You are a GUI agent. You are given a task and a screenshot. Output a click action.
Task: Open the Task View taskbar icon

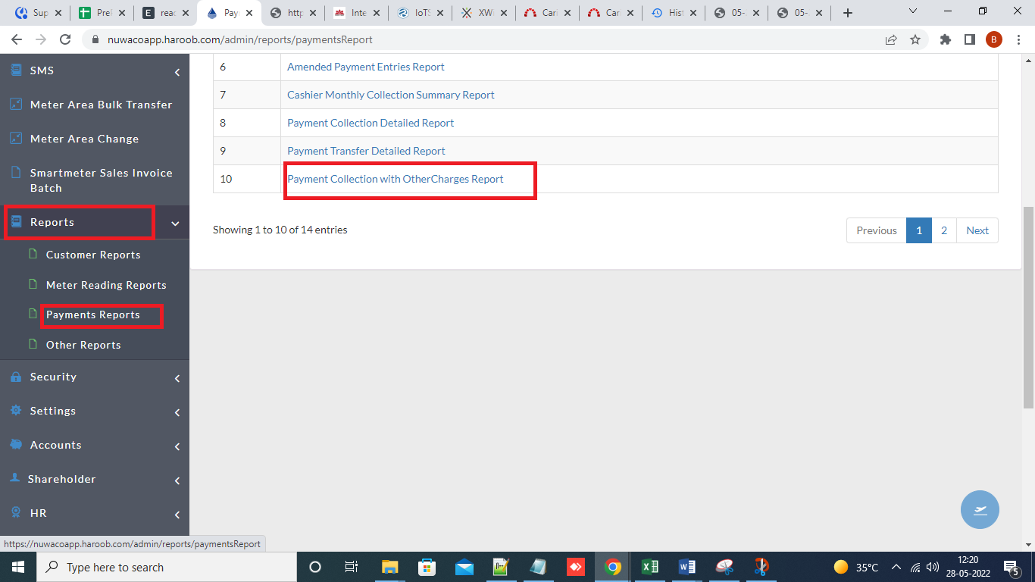tap(352, 567)
